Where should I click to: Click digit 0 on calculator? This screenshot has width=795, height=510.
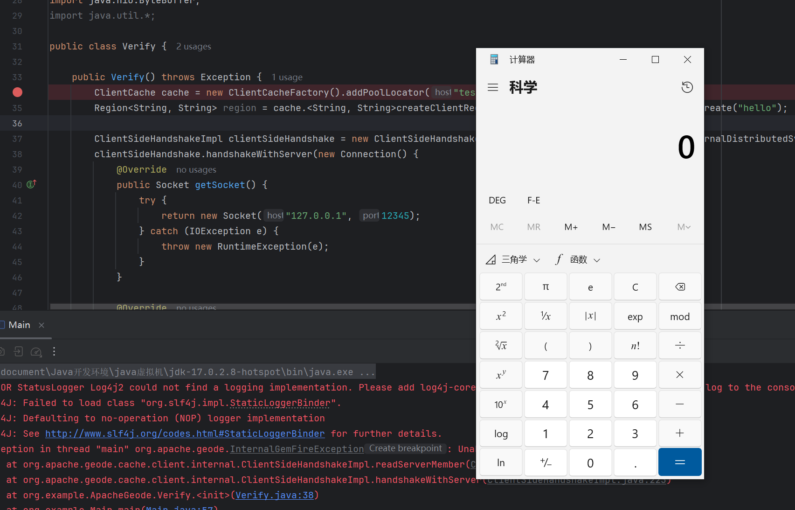[590, 463]
